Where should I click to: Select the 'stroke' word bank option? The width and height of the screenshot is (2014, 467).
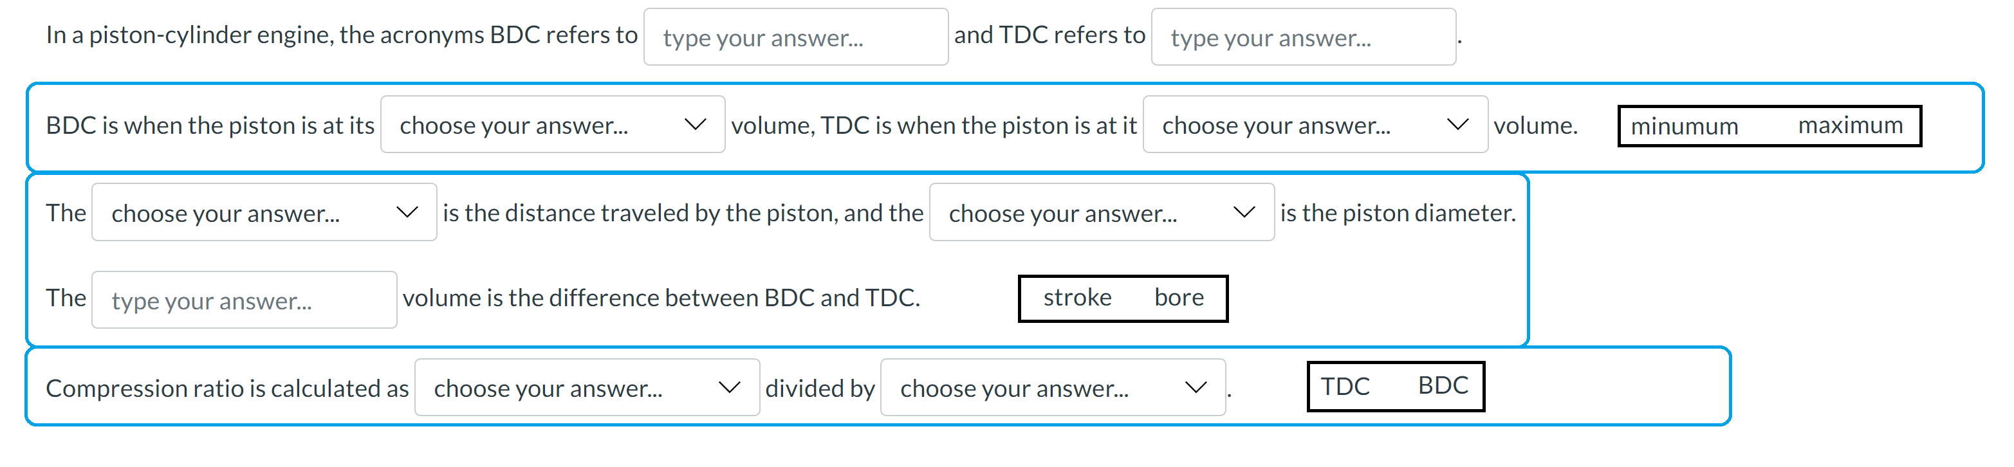pyautogui.click(x=1077, y=298)
